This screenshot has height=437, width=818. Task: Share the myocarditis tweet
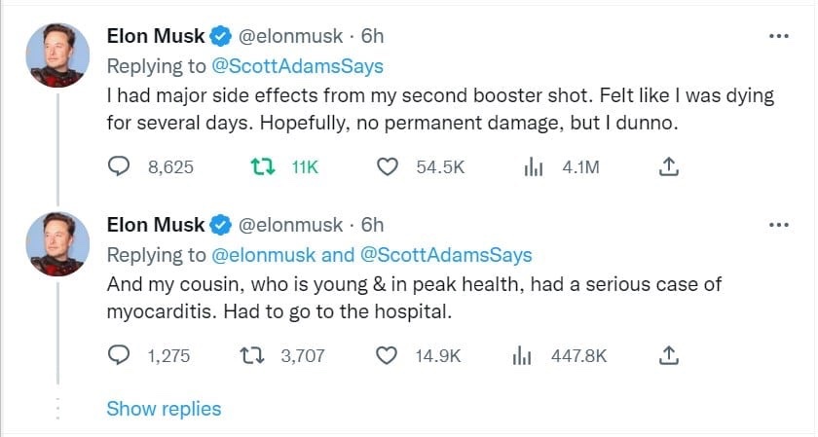click(668, 356)
